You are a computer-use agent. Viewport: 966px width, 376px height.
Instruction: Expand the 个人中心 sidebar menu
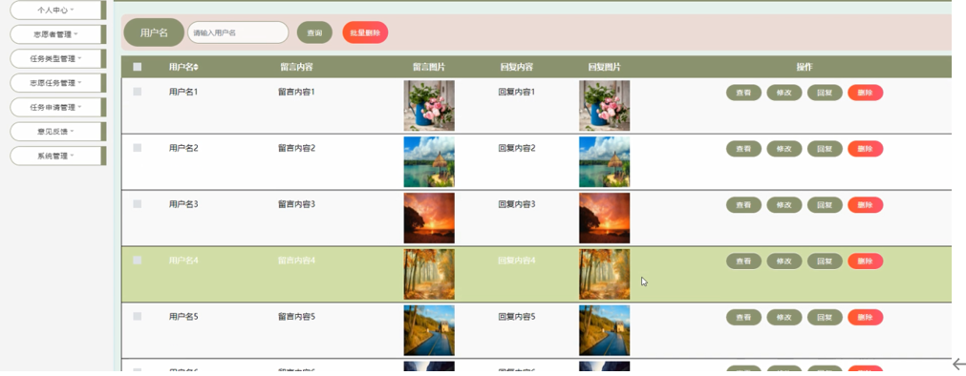[55, 10]
